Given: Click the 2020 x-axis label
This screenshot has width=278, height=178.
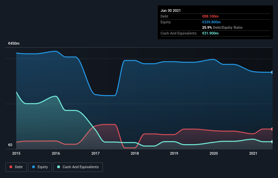Looking at the screenshot, I should 214,153.
